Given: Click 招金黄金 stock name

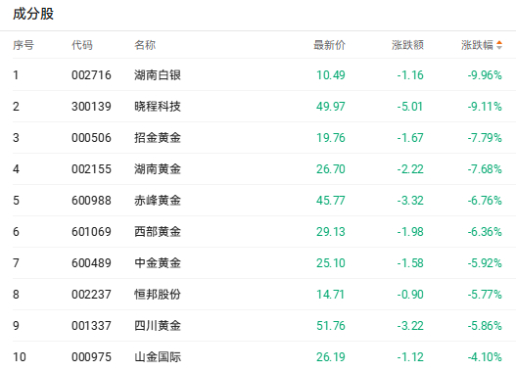Looking at the screenshot, I should pos(158,138).
